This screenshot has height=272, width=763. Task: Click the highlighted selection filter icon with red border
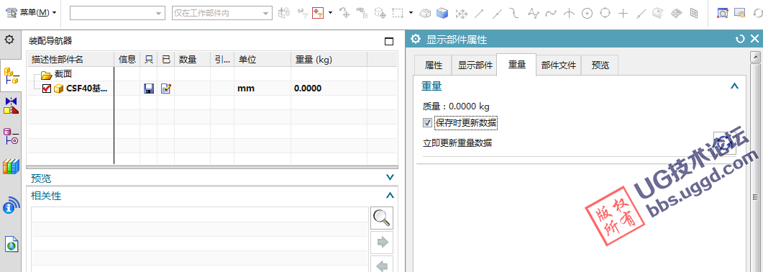point(318,13)
